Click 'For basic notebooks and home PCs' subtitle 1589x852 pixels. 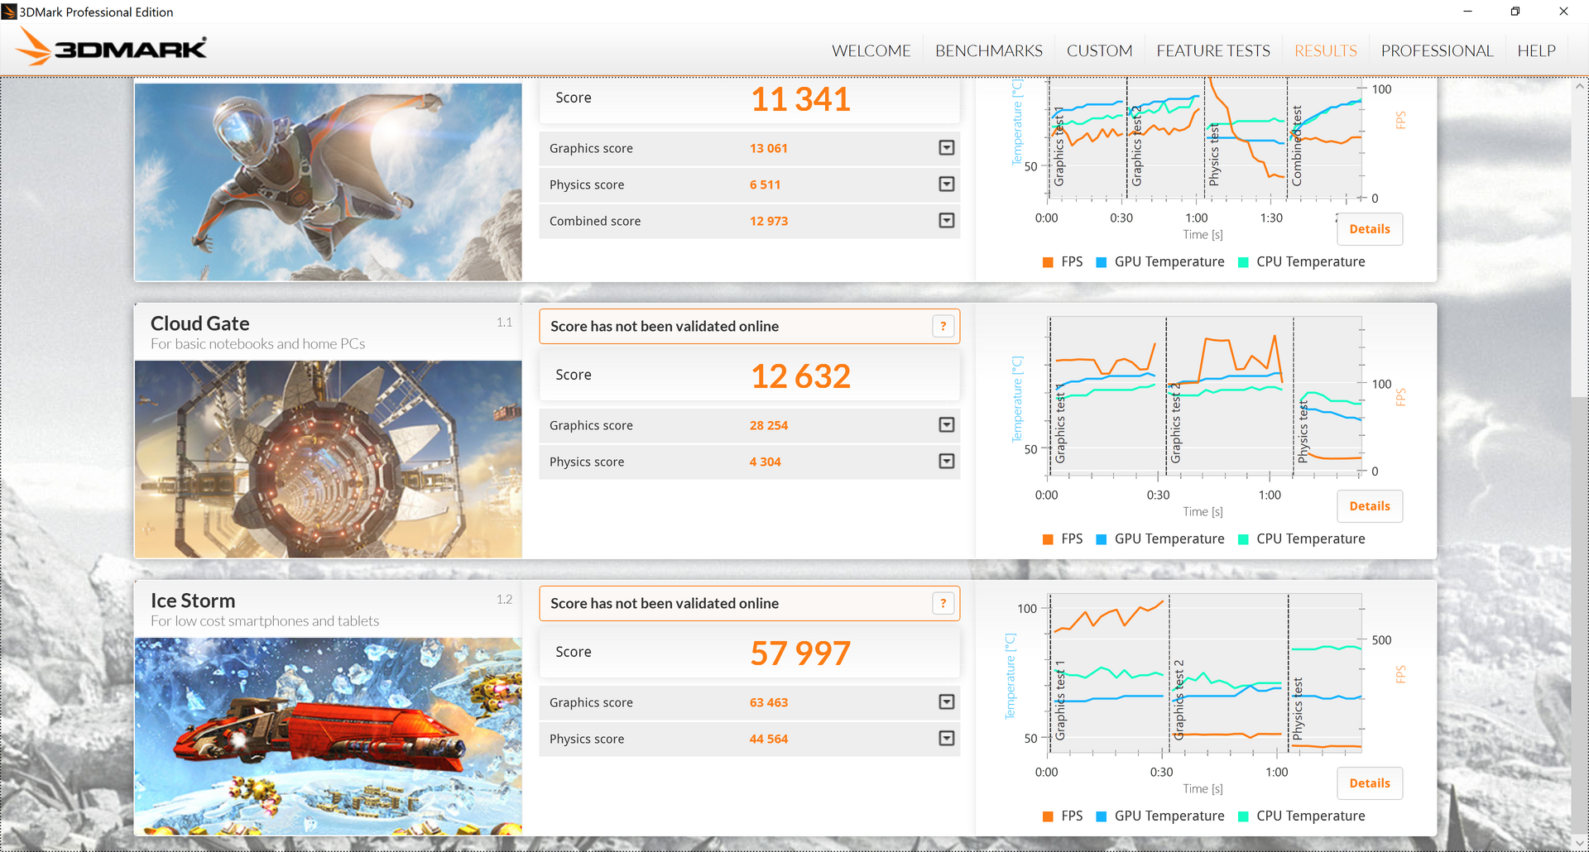(257, 344)
